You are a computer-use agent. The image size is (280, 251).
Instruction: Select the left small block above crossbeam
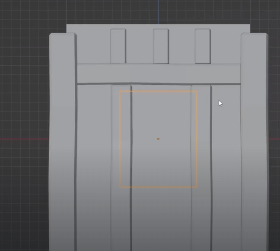pos(118,46)
